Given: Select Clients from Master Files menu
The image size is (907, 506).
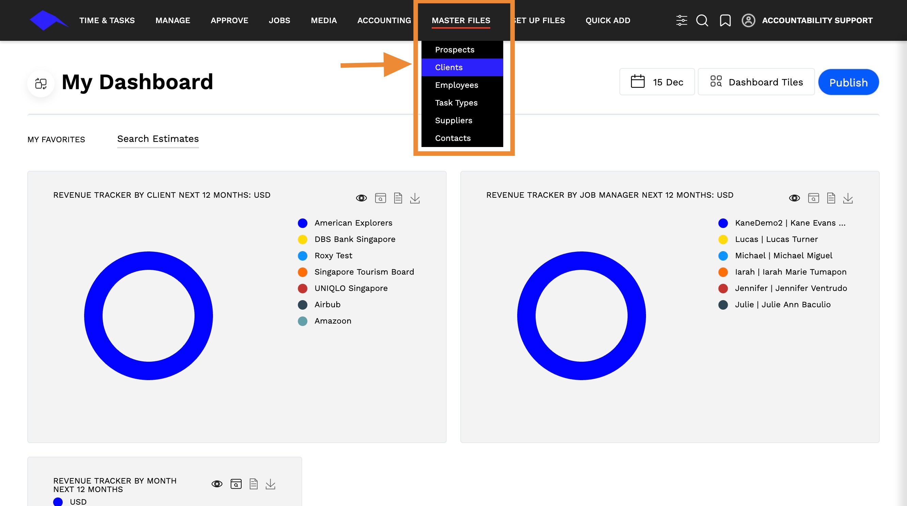Looking at the screenshot, I should (x=462, y=67).
